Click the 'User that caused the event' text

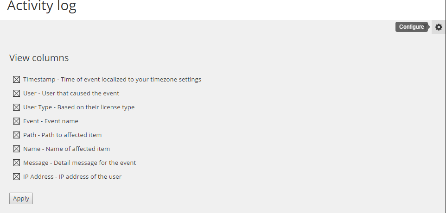coord(81,94)
